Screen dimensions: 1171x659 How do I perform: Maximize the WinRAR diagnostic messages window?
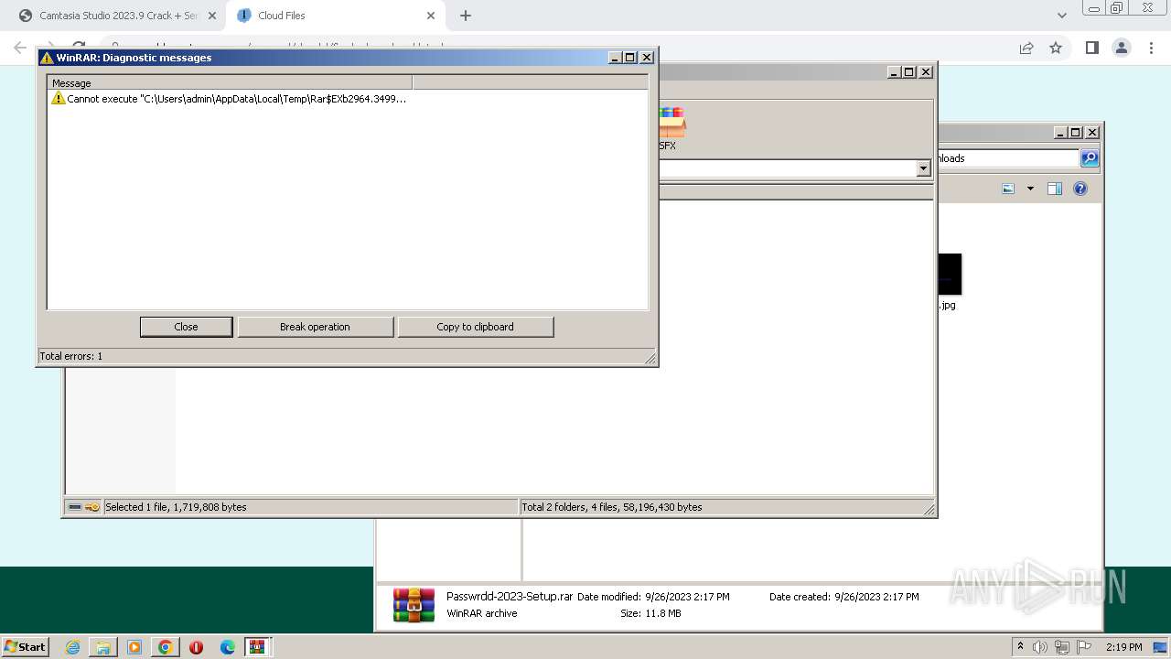[630, 58]
